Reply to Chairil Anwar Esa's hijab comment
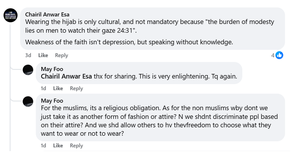The height and width of the screenshot is (153, 292). [61, 55]
